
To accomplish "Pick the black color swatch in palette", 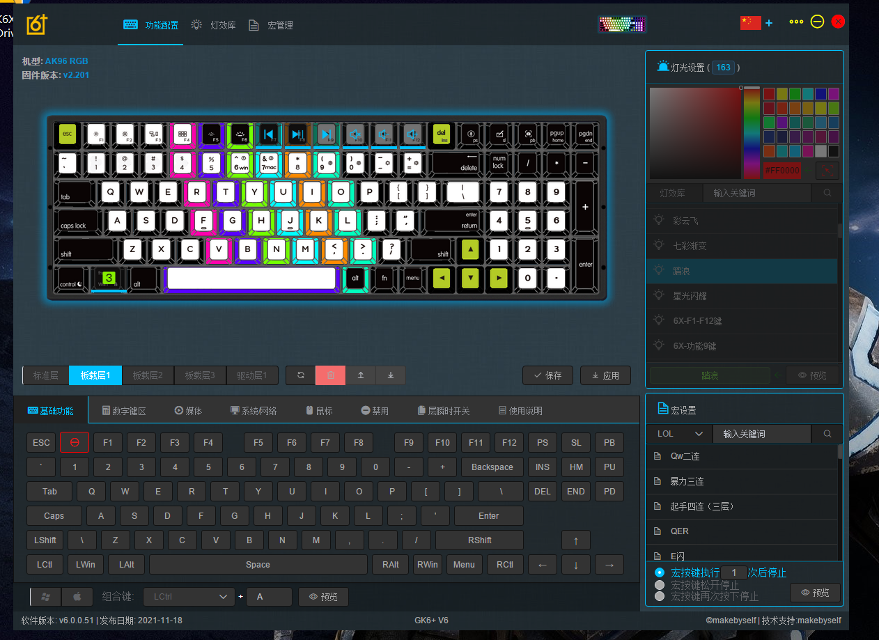I will click(834, 150).
